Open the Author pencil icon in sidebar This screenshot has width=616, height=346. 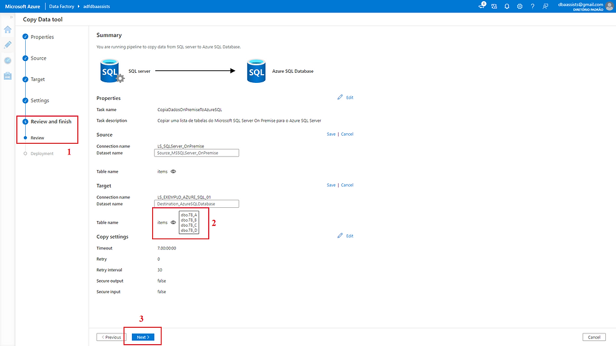[x=8, y=45]
